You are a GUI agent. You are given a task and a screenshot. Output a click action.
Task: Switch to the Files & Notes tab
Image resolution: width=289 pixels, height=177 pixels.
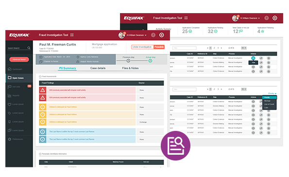(x=130, y=68)
